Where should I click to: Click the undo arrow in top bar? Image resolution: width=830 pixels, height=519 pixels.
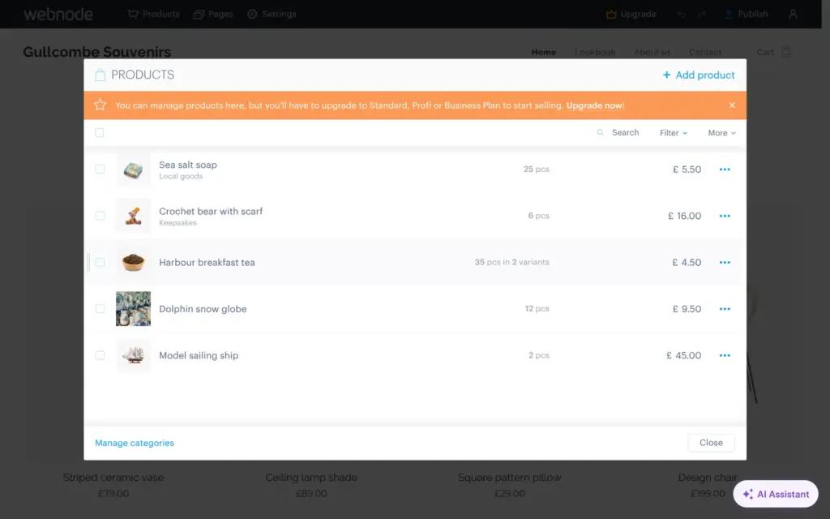click(681, 15)
